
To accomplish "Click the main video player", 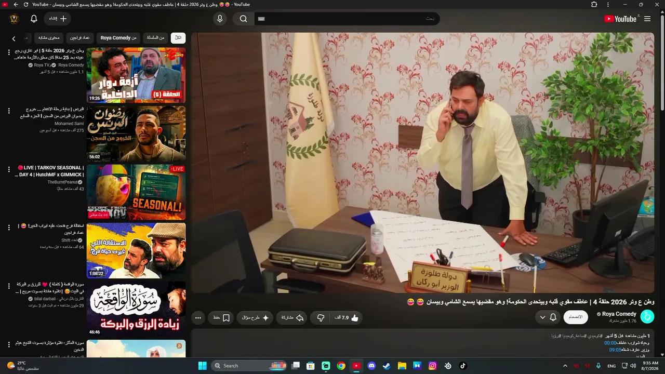I will [x=422, y=163].
